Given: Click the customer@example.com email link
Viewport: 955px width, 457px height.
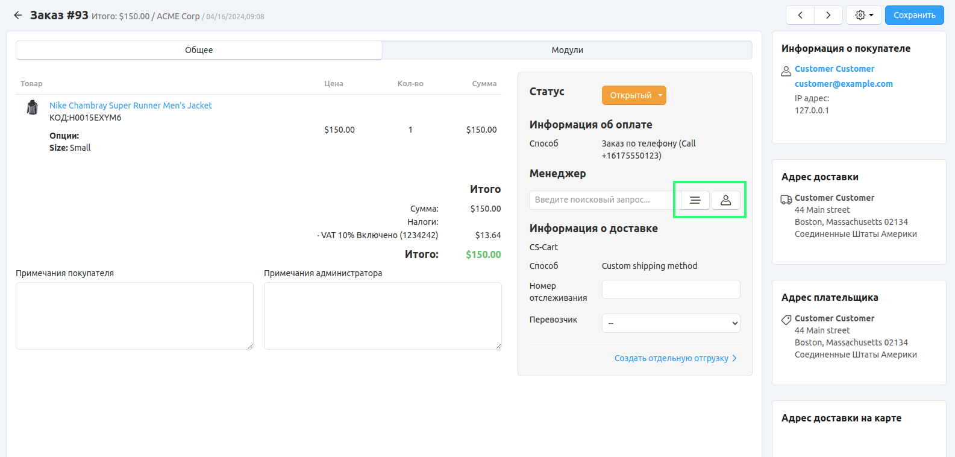Looking at the screenshot, I should 844,84.
